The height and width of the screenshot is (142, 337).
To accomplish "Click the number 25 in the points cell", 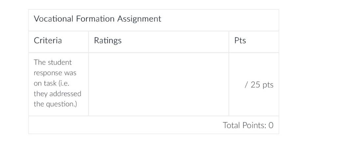I will (x=255, y=85).
